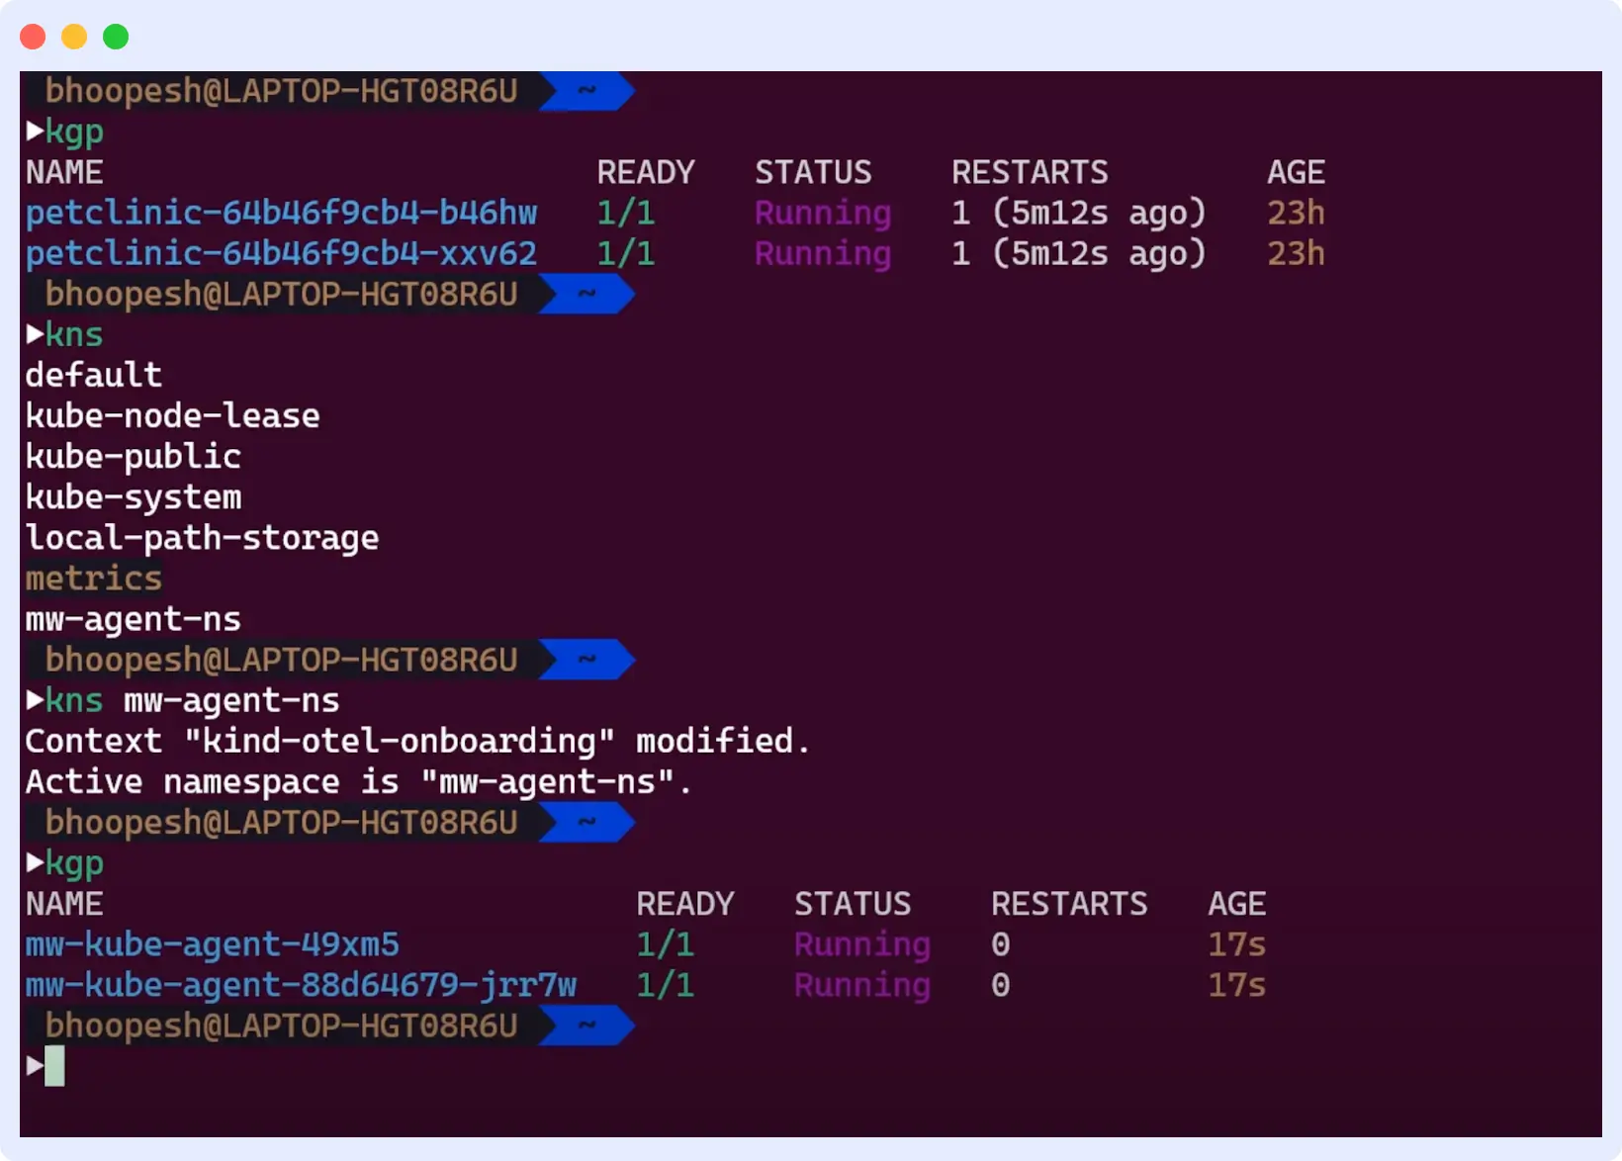Click the STATUS column header

(813, 171)
